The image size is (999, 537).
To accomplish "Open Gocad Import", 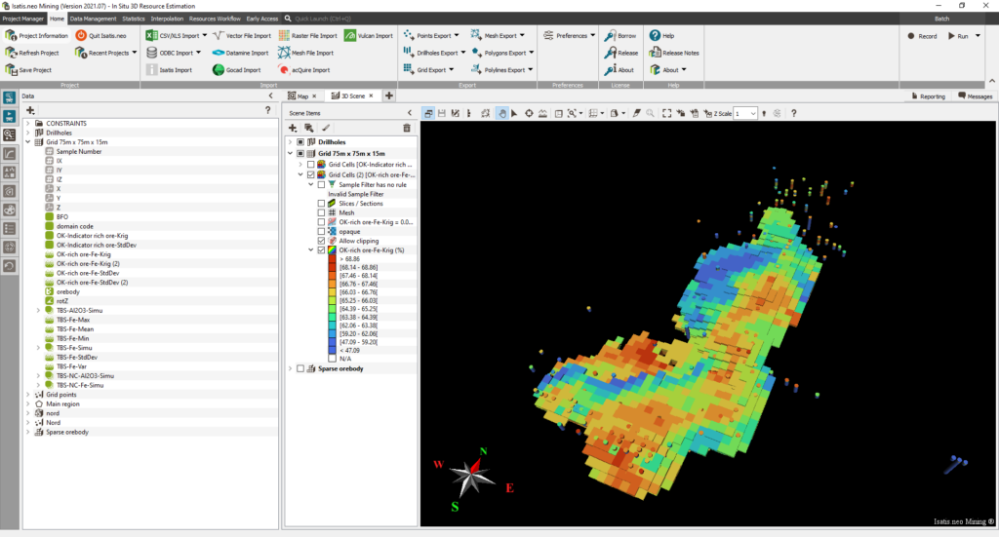I will (236, 70).
